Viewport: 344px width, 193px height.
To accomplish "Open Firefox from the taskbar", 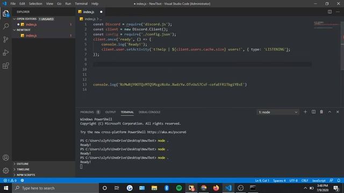I will (216, 188).
